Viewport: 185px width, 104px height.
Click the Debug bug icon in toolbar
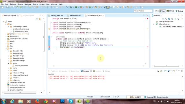coord(71,7)
